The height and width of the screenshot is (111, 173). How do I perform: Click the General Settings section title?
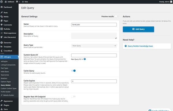[29, 16]
